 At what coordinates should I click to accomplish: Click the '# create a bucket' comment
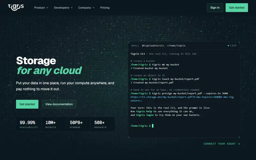click(x=143, y=61)
